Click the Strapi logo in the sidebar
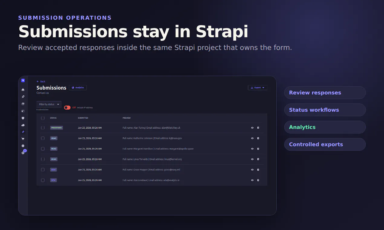The width and height of the screenshot is (384, 230). tap(23, 80)
